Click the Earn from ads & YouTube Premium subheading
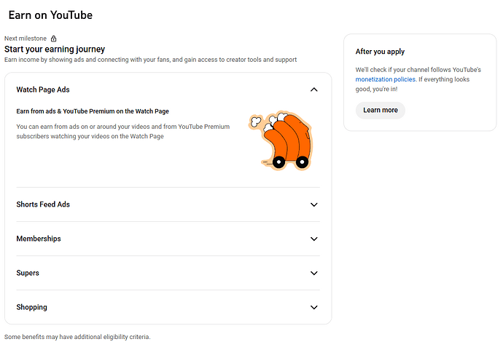Image resolution: width=503 pixels, height=347 pixels. tap(93, 111)
